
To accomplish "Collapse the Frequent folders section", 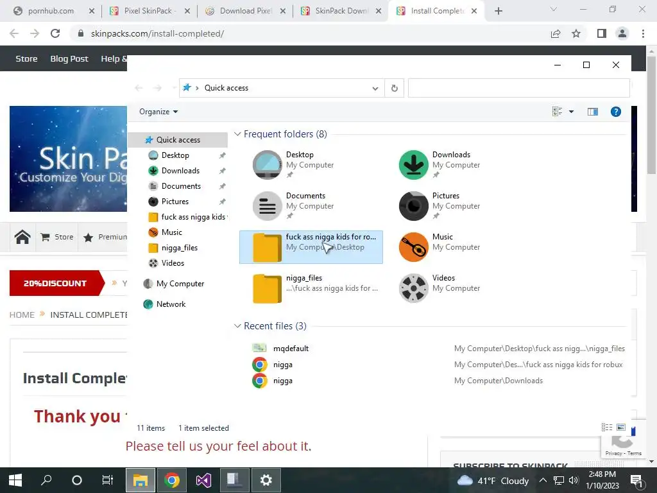I will [x=237, y=134].
